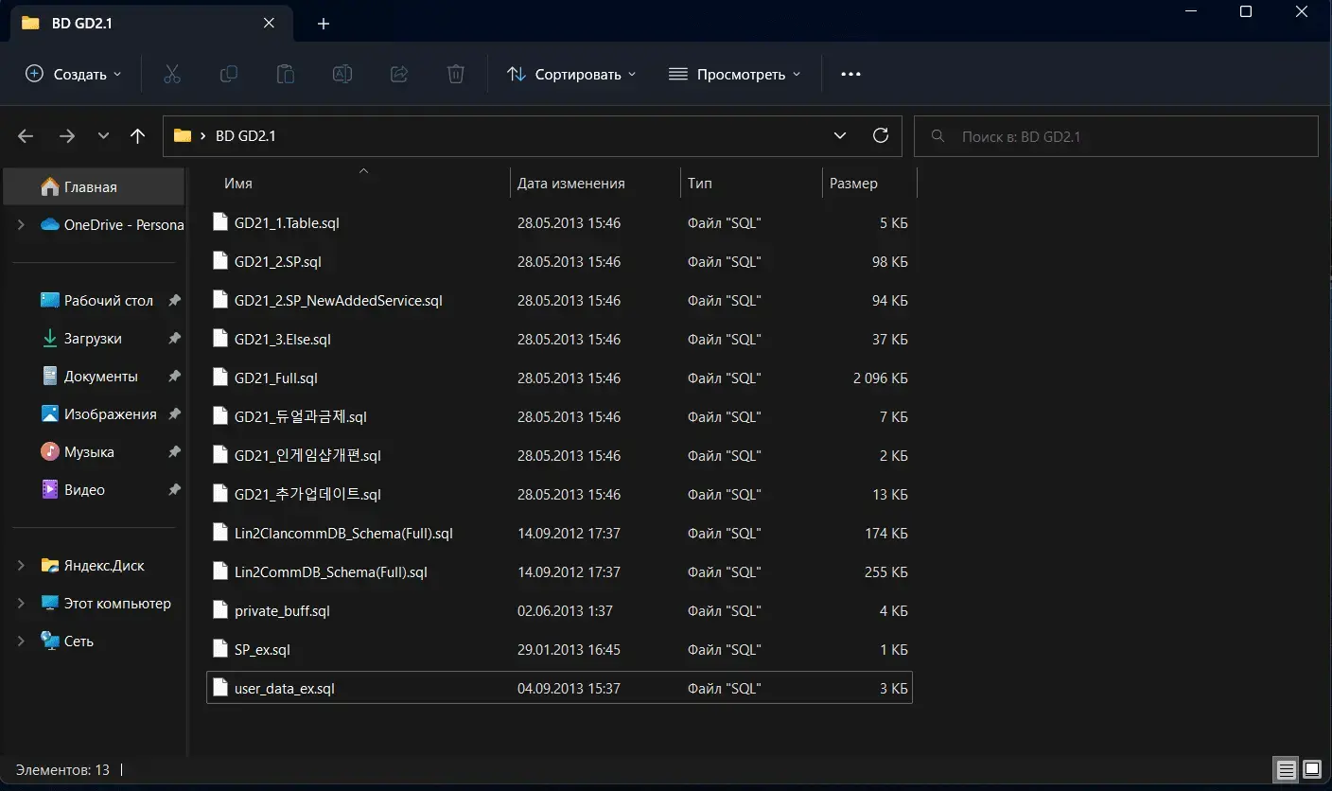Click BD GD2.1 in the address breadcrumb
The image size is (1332, 791).
pos(245,136)
